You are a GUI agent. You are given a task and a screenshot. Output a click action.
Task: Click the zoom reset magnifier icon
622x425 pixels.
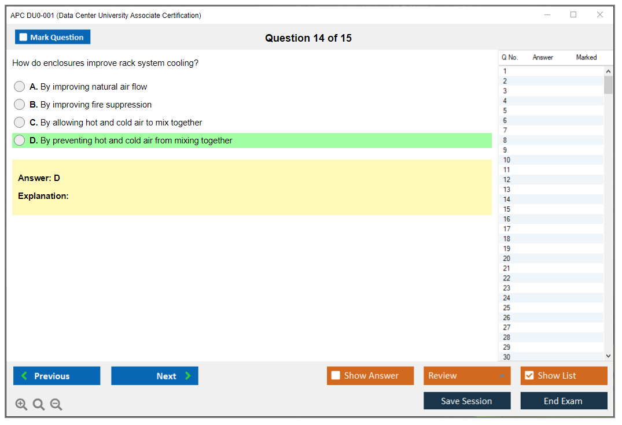point(39,405)
